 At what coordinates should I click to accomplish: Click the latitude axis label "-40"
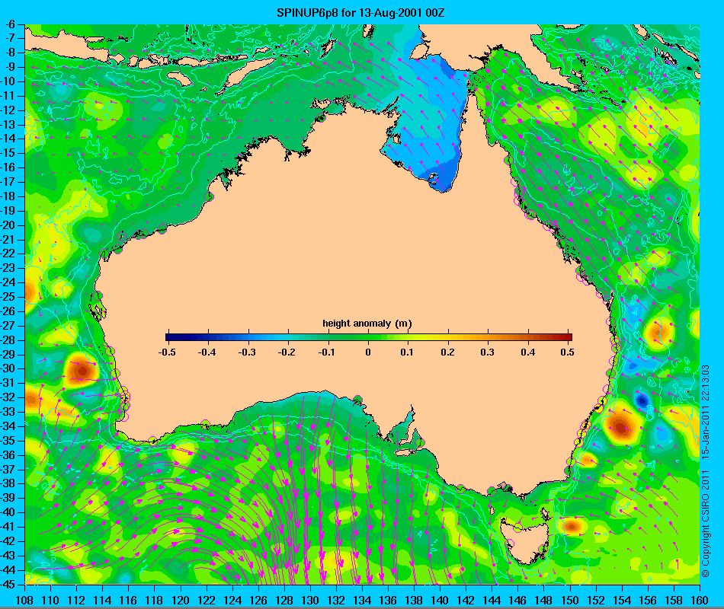pos(8,512)
